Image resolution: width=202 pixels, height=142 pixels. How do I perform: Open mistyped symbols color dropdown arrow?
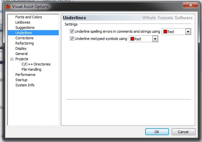tap(155, 39)
